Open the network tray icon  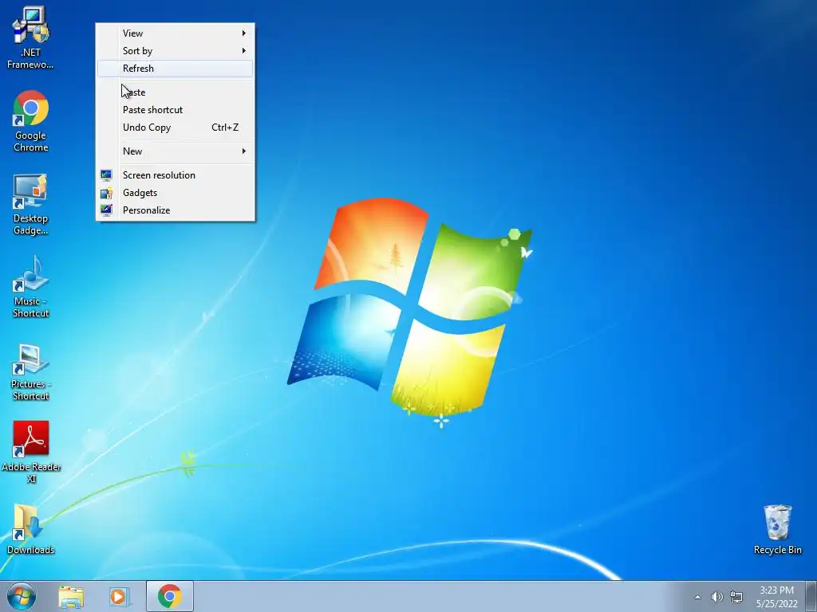(x=736, y=597)
